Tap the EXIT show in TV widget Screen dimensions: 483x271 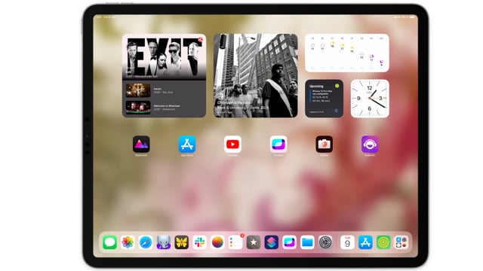click(165, 57)
